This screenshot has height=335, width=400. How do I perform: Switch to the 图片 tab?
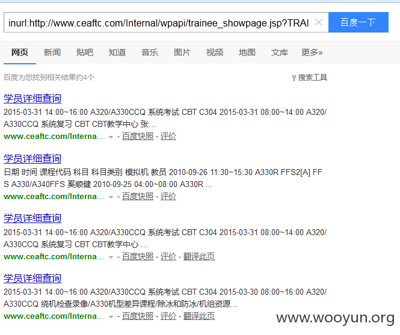182,52
